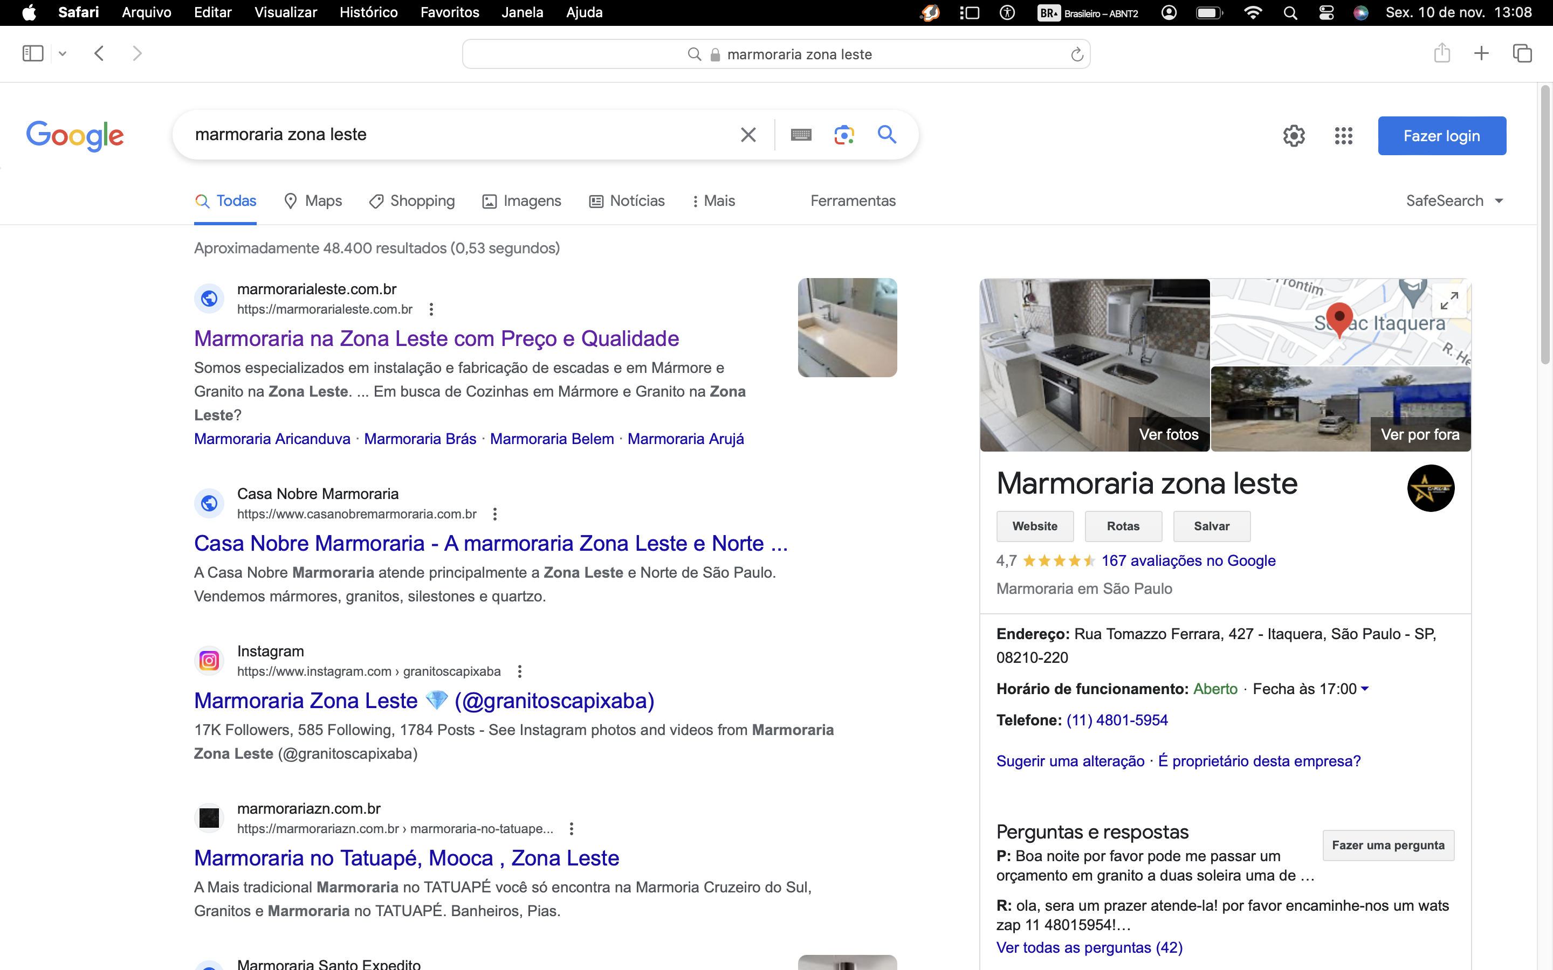
Task: Switch to the Imagens tab
Action: (522, 201)
